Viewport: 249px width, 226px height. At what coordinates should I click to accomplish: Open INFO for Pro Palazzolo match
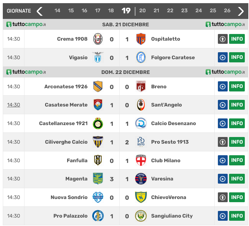coord(237,216)
